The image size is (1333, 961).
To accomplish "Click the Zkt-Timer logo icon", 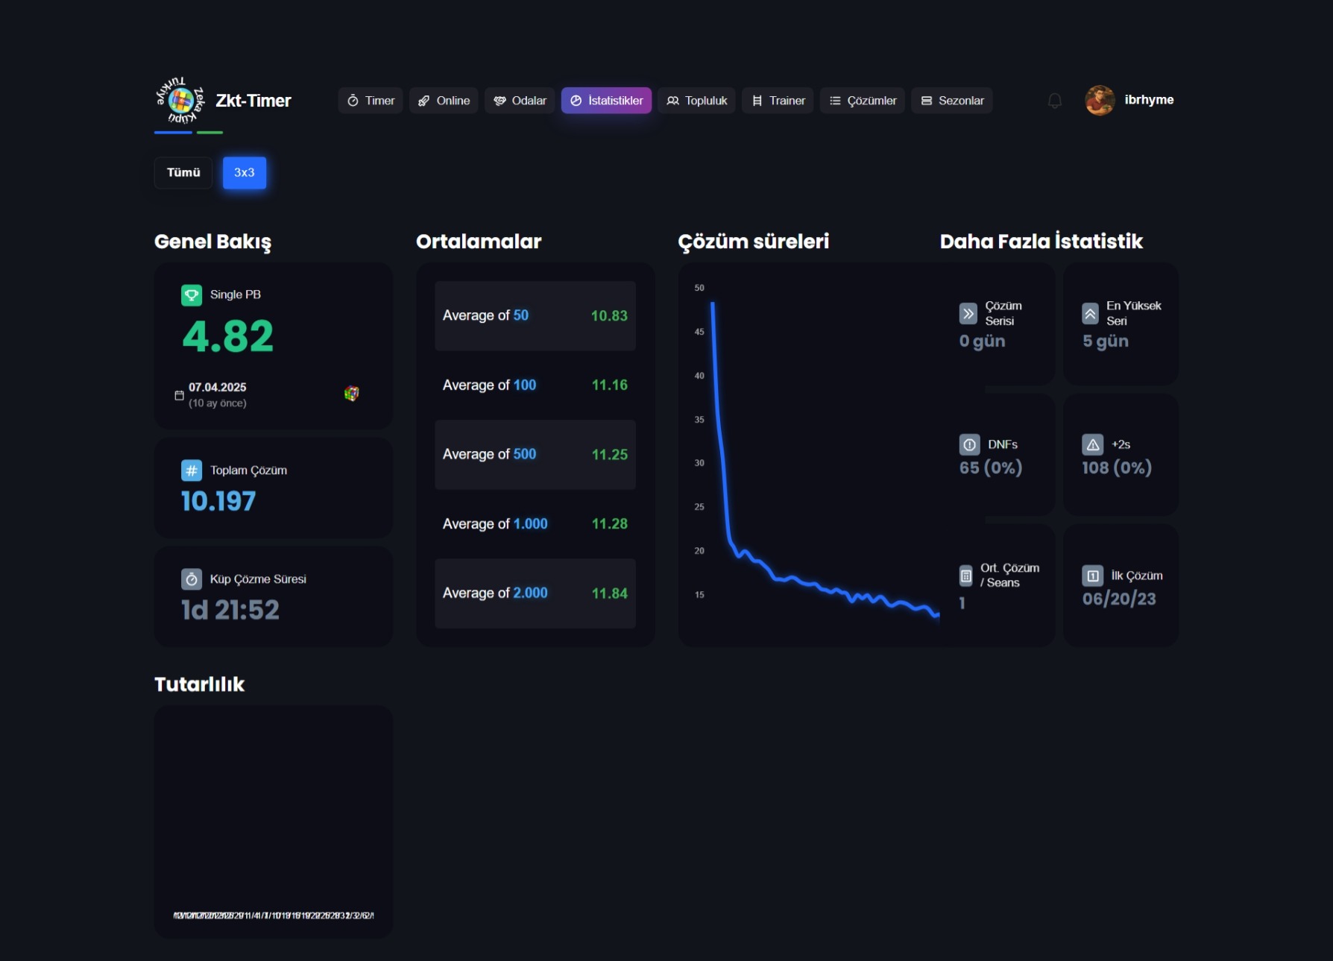I will pos(180,100).
